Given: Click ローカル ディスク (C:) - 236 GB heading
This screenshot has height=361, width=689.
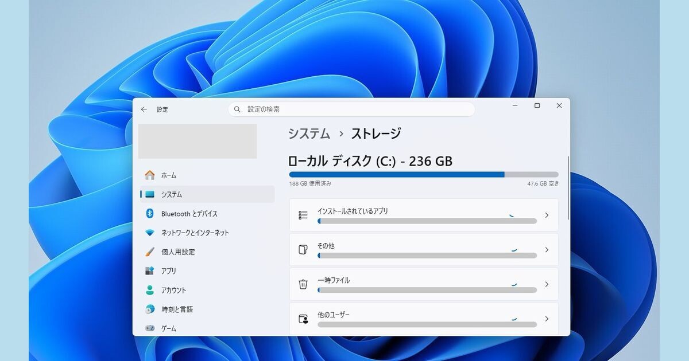Looking at the screenshot, I should [370, 161].
